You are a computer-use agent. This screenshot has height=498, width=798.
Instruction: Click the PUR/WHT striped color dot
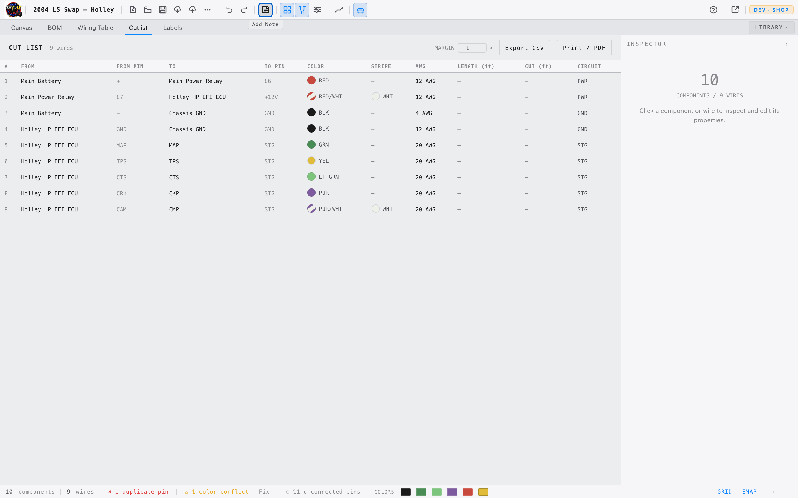311,209
